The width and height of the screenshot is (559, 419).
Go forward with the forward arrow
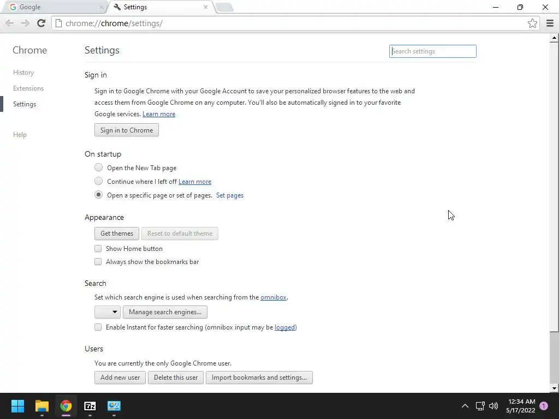pyautogui.click(x=25, y=23)
